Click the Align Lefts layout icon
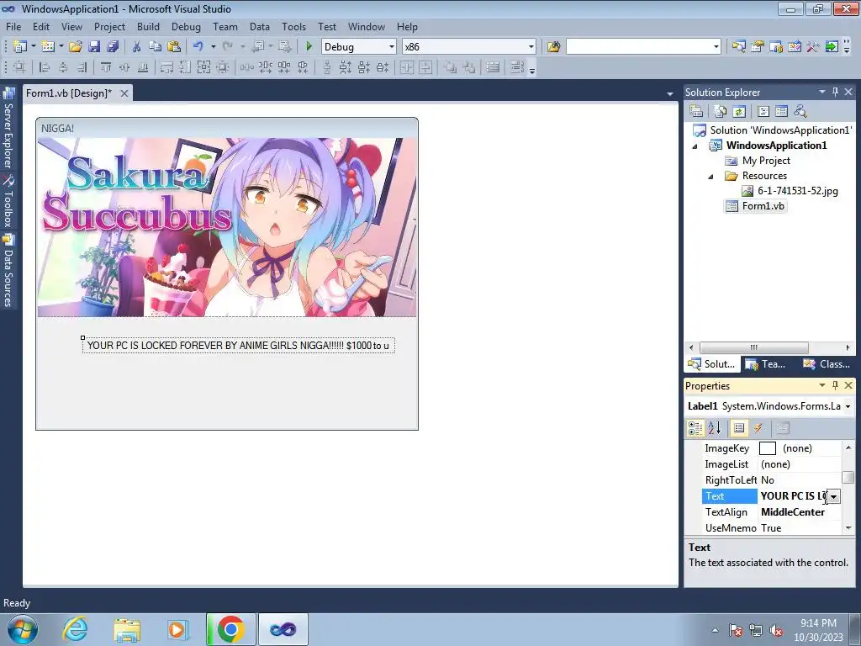 pyautogui.click(x=45, y=67)
